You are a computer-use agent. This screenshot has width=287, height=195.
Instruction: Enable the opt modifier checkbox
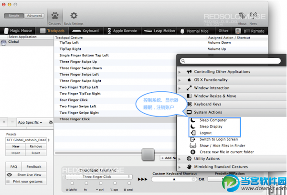coord(115,183)
